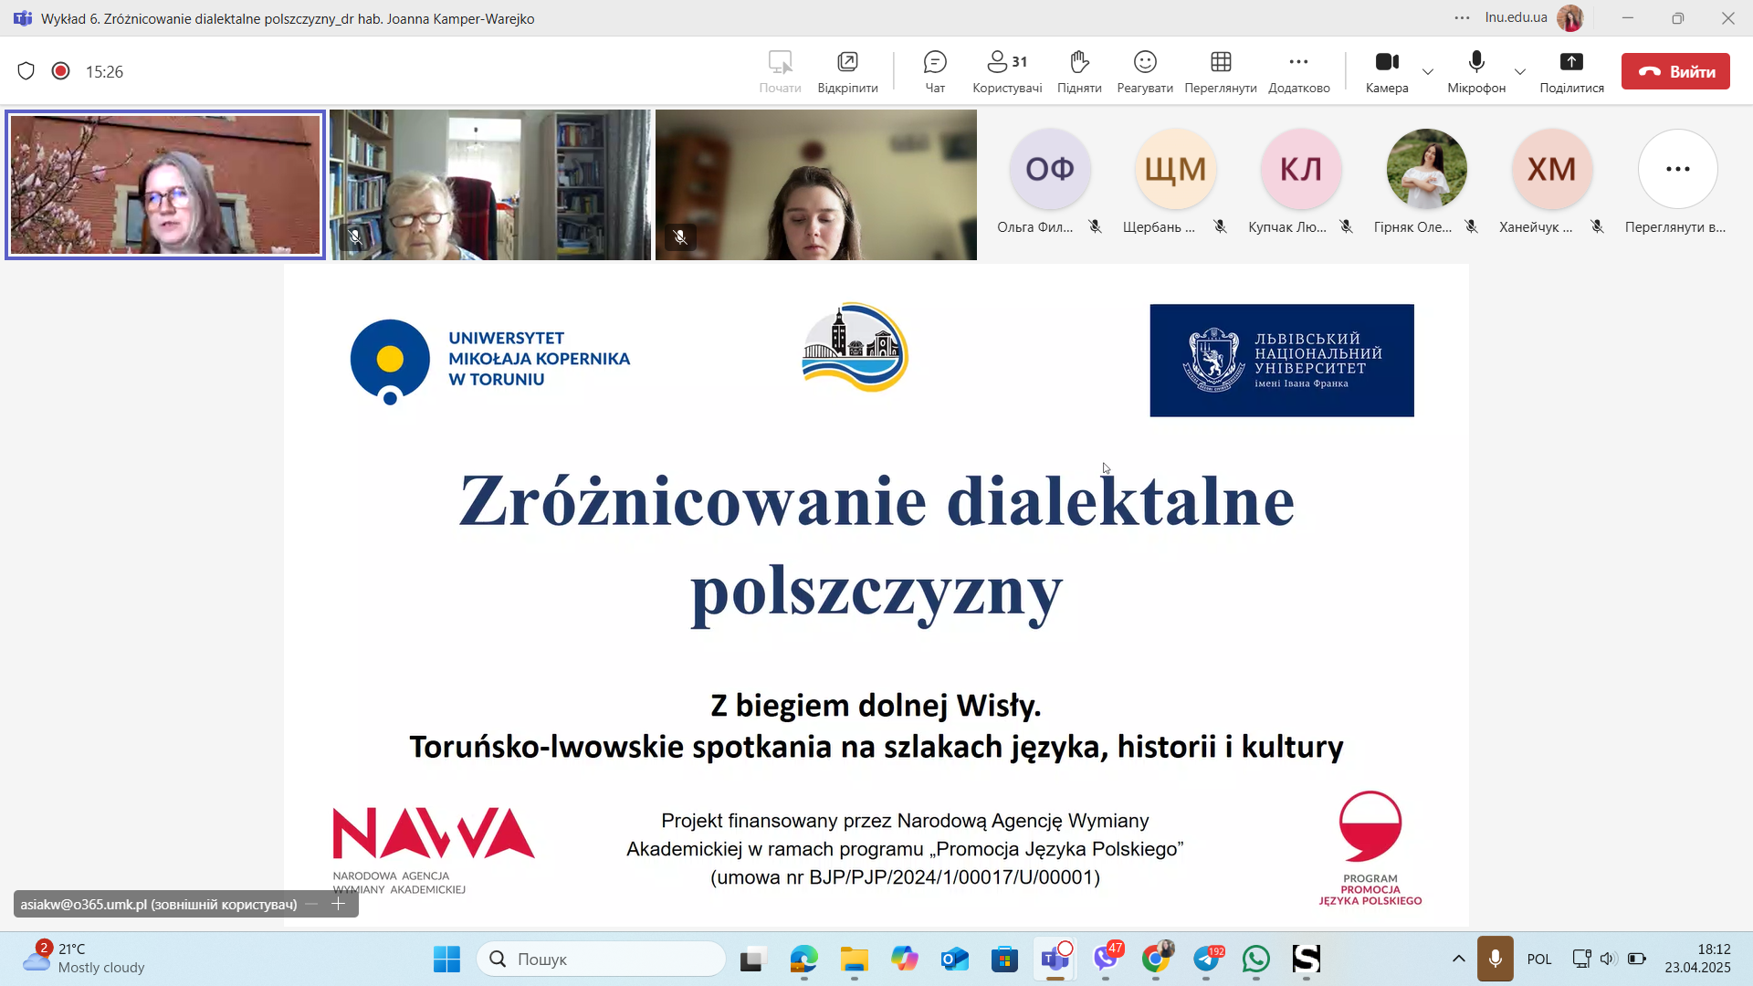Click the privacy shield icon
Screen dimensions: 1753x986
point(26,71)
